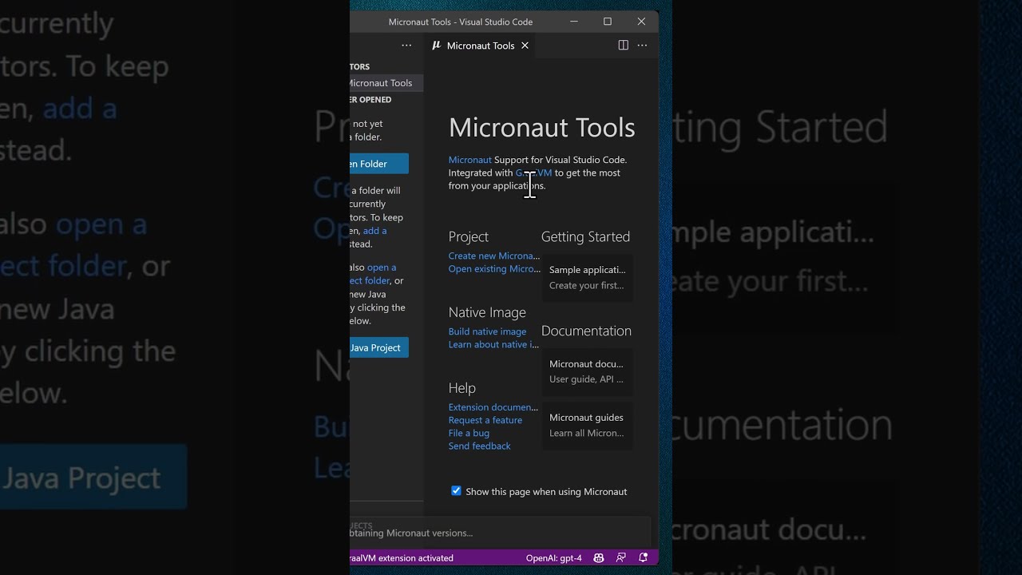Minimize the Visual Studio Code window
This screenshot has height=575, width=1022.
(574, 22)
